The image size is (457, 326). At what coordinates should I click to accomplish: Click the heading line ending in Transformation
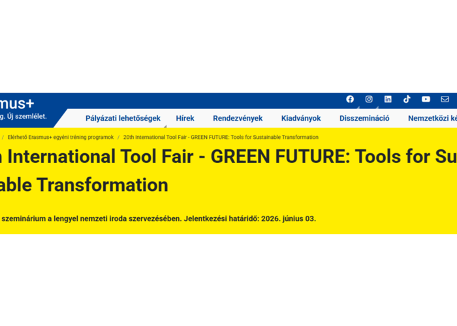(x=84, y=185)
